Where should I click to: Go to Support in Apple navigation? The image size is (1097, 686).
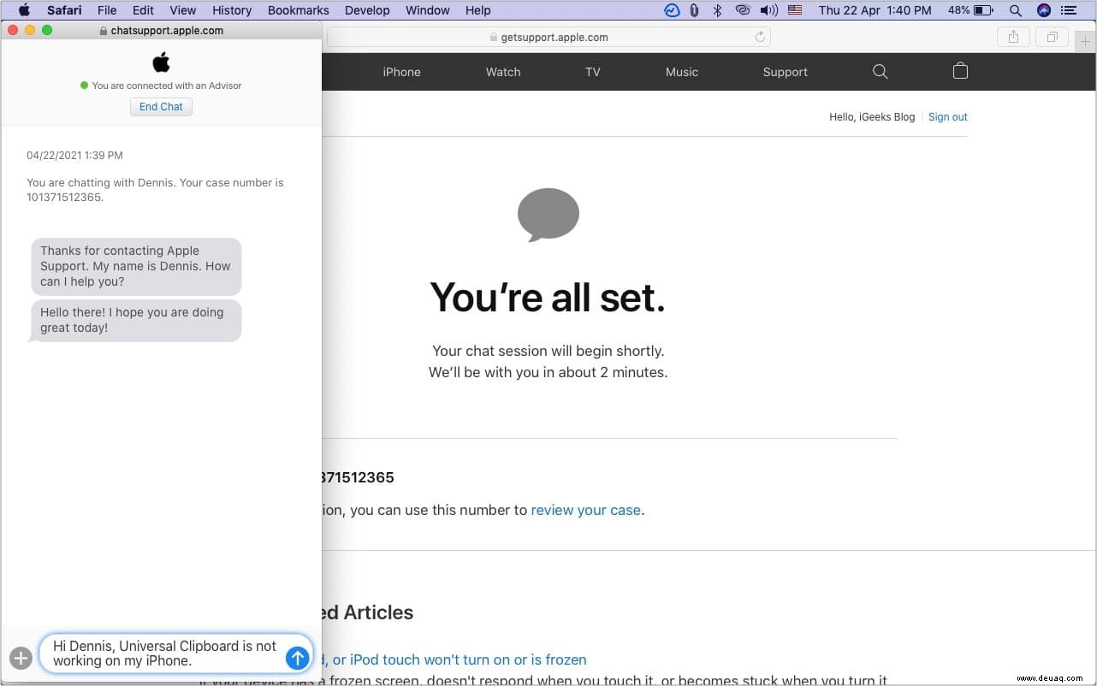pos(785,72)
